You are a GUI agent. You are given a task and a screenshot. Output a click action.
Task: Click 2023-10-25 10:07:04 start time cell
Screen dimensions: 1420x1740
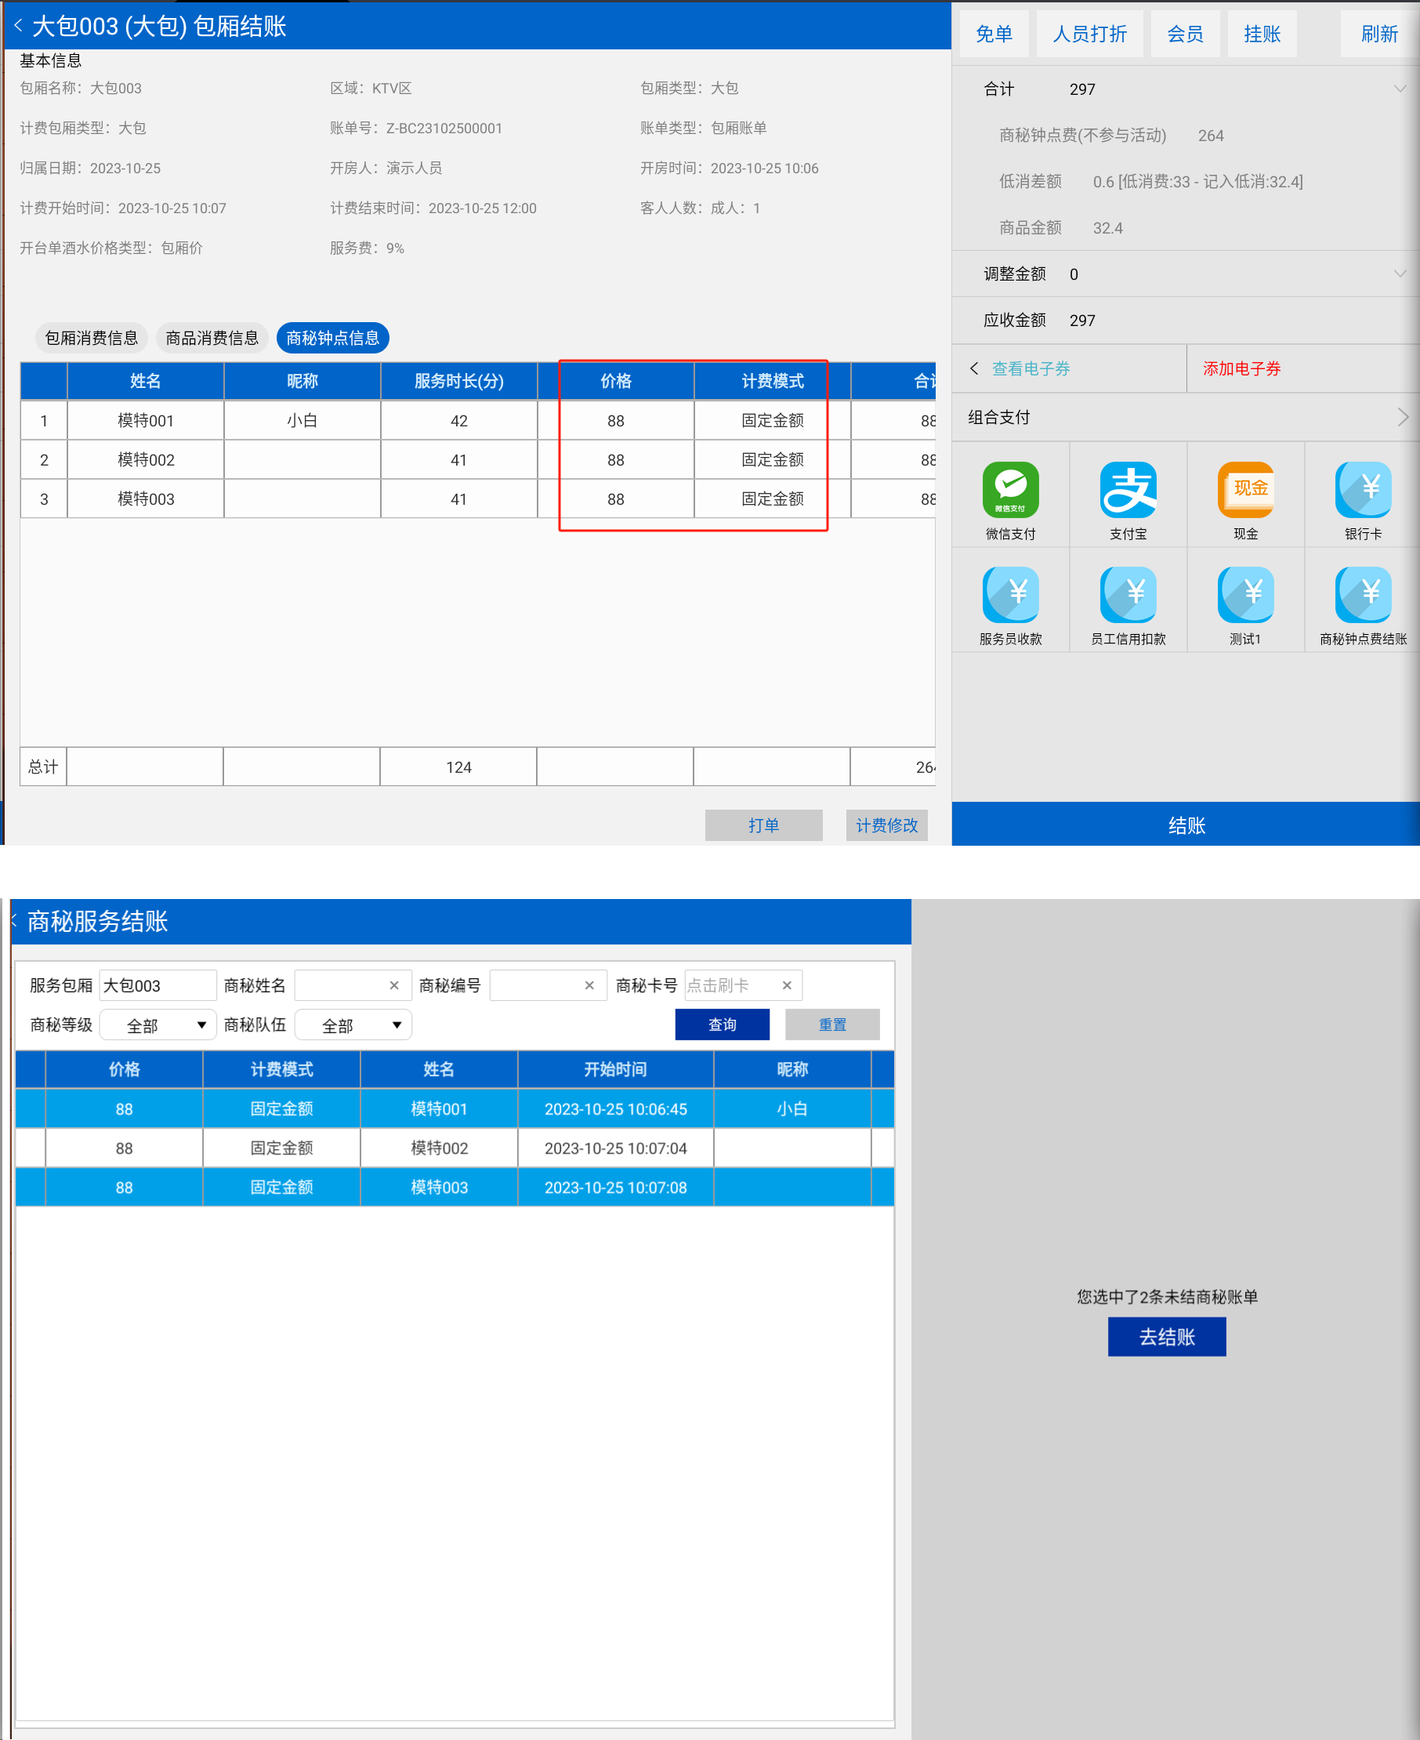coord(615,1147)
